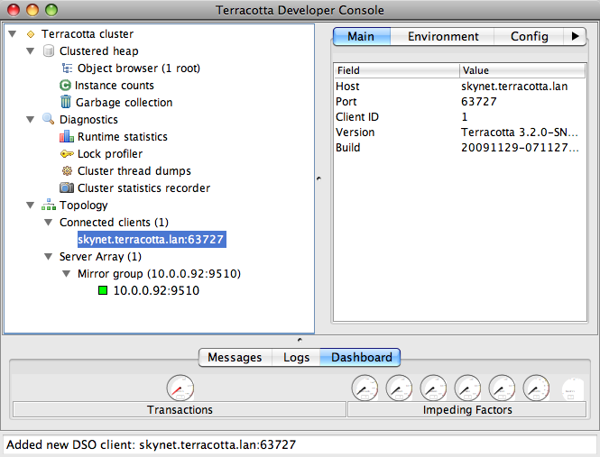The height and width of the screenshot is (457, 600).
Task: Switch to the Messages tab
Action: (x=235, y=357)
